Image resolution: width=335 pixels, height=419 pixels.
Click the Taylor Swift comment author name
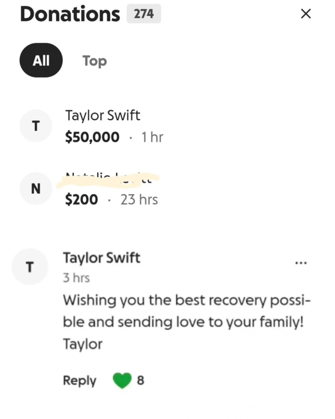point(101,258)
